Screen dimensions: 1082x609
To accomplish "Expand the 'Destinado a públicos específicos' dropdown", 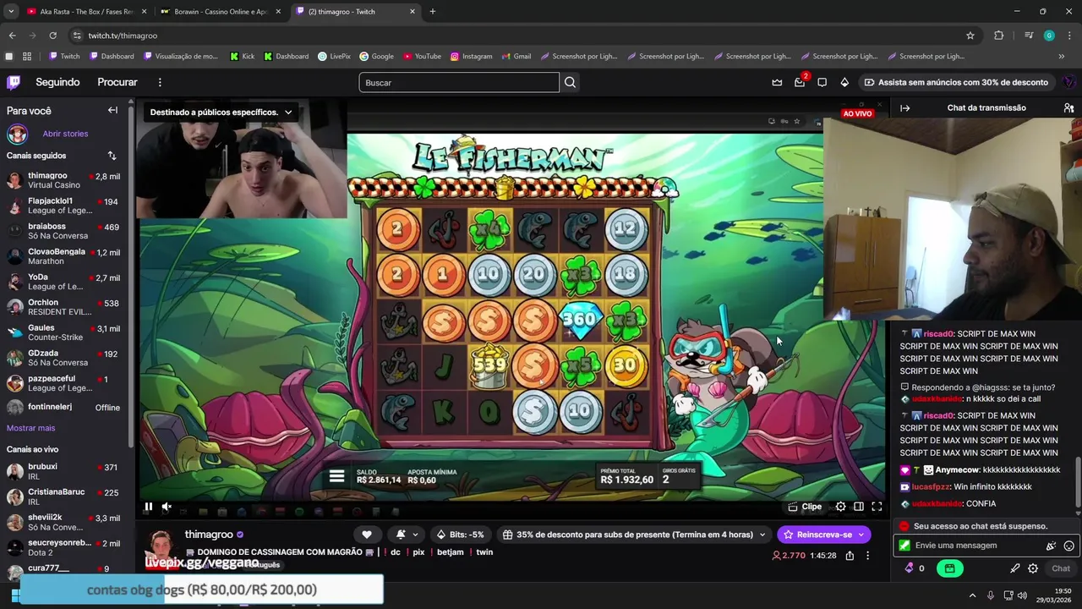I will coord(221,112).
